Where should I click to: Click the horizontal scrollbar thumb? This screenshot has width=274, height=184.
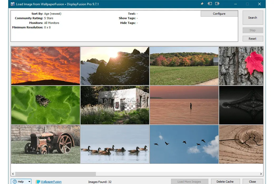click(56, 174)
